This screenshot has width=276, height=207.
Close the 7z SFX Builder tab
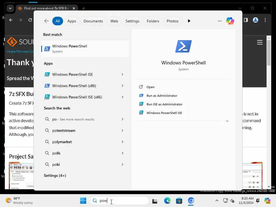click(74, 8)
